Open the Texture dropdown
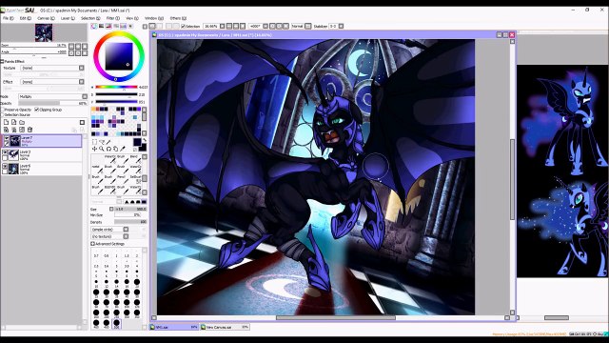 coord(82,68)
